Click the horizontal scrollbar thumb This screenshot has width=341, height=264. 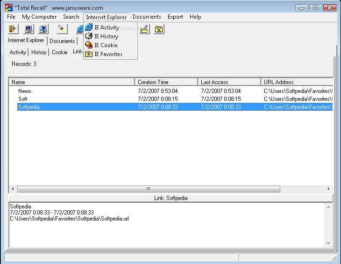149,189
